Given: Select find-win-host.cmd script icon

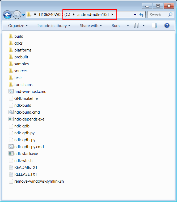Looking at the screenshot, I should 11,92.
